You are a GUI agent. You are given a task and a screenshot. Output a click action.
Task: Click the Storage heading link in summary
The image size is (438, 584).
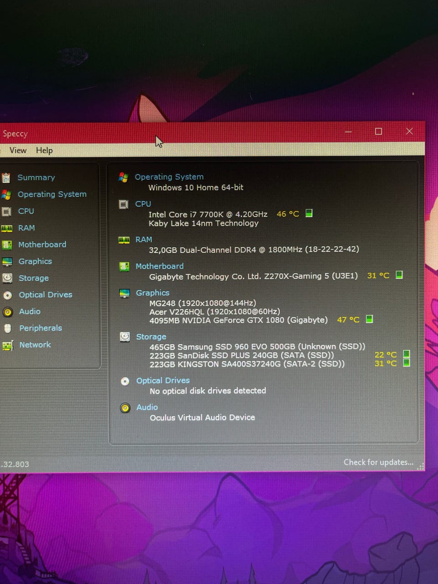coord(151,337)
